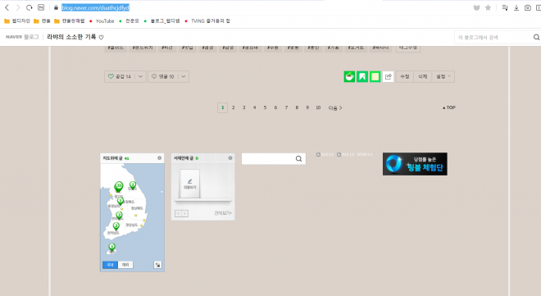Click the bookmark star in address bar
This screenshot has height=296, width=541.
point(488,7)
